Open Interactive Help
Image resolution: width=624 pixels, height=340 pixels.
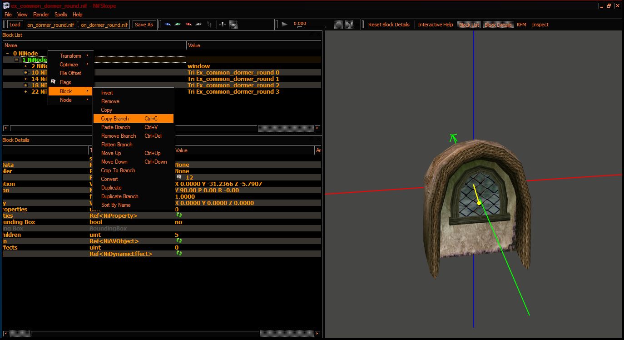point(436,25)
